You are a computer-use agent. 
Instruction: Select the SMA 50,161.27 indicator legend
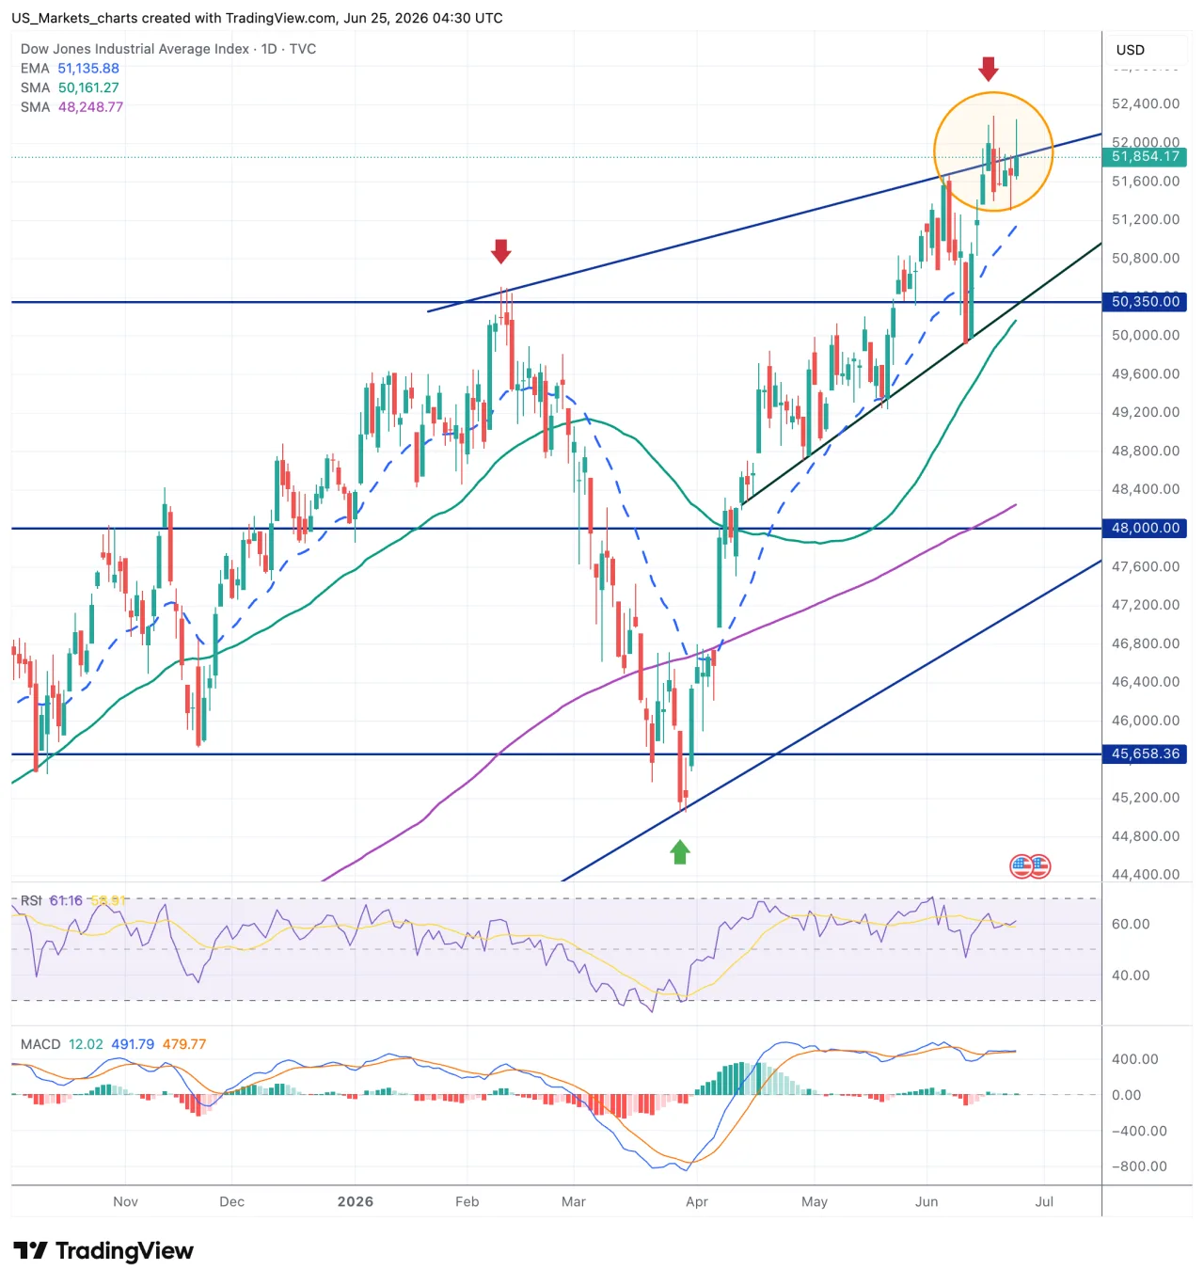[x=70, y=87]
